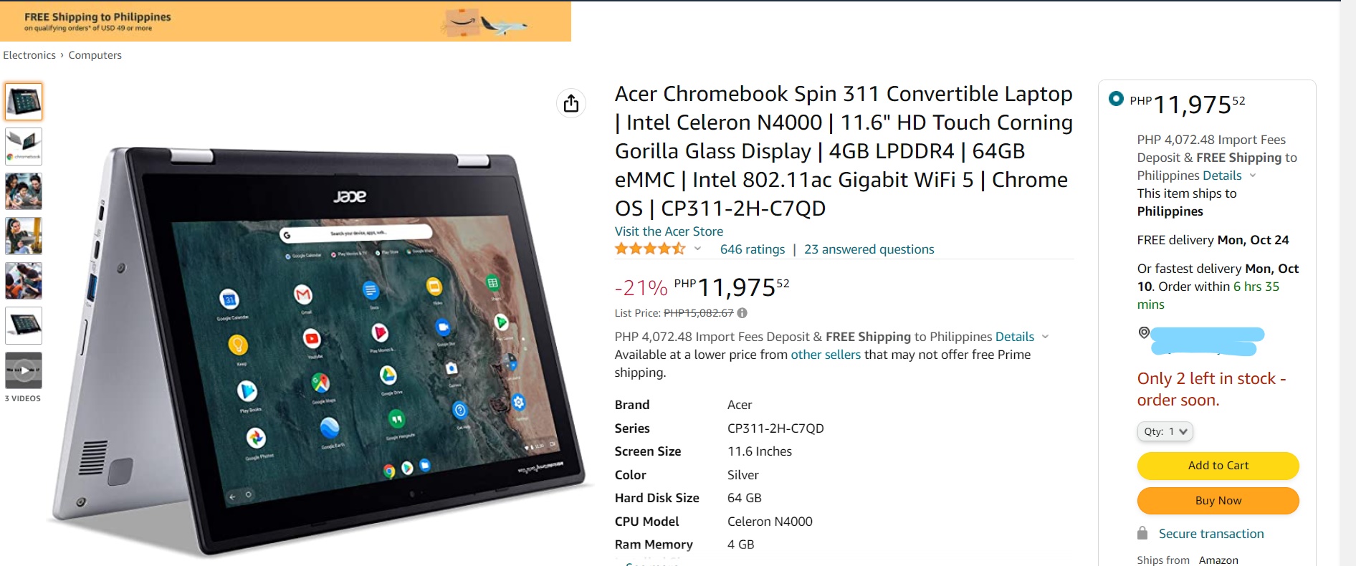Image resolution: width=1356 pixels, height=566 pixels.
Task: Open the Electronics breadcrumb
Action: [29, 55]
